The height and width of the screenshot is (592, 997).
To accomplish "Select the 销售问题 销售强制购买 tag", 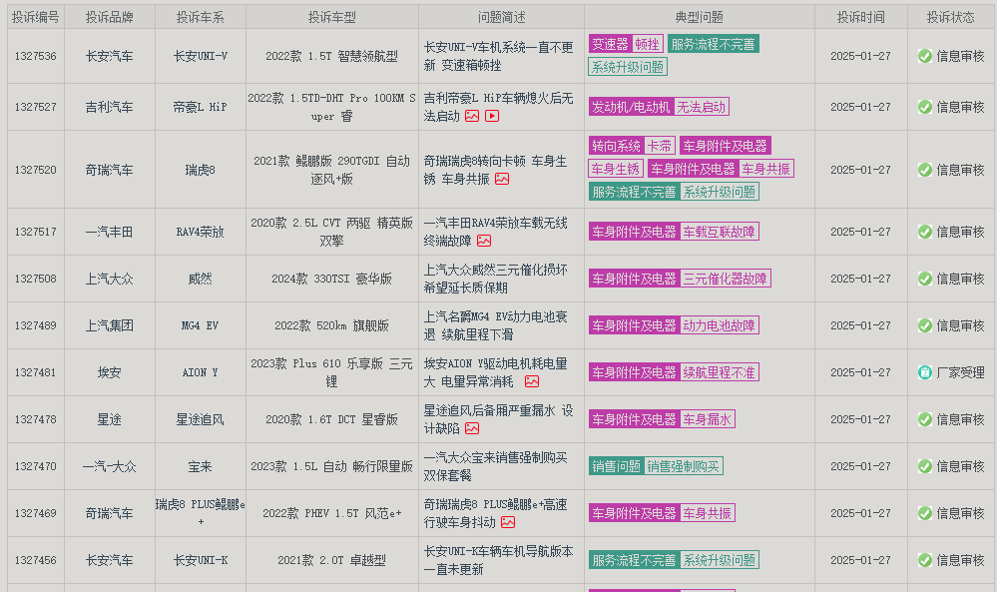I will (x=656, y=466).
